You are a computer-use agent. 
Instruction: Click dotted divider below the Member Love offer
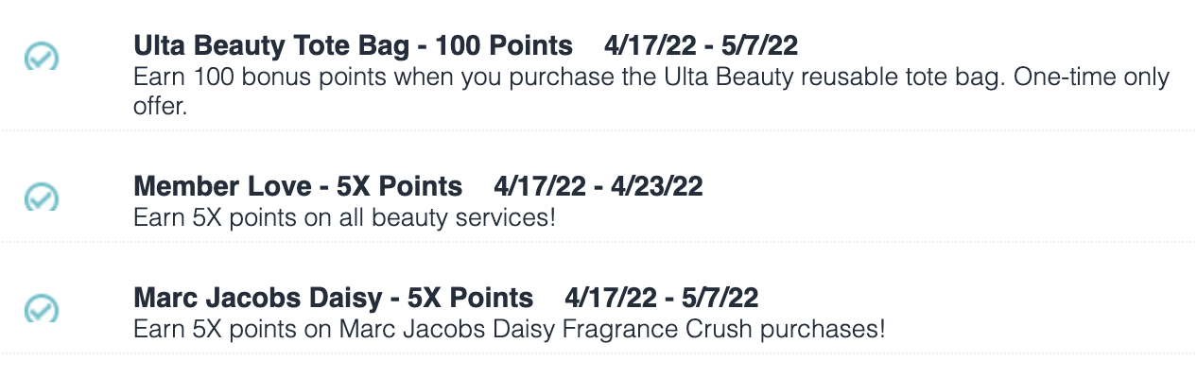point(598,242)
